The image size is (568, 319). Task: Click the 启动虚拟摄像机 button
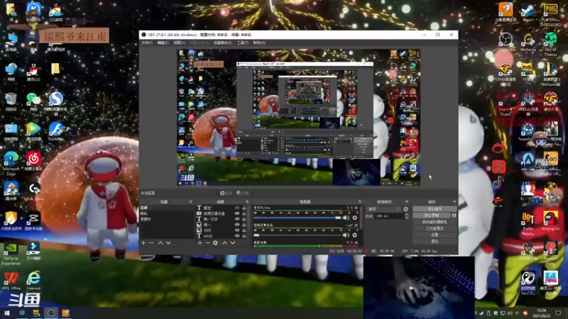click(x=435, y=222)
